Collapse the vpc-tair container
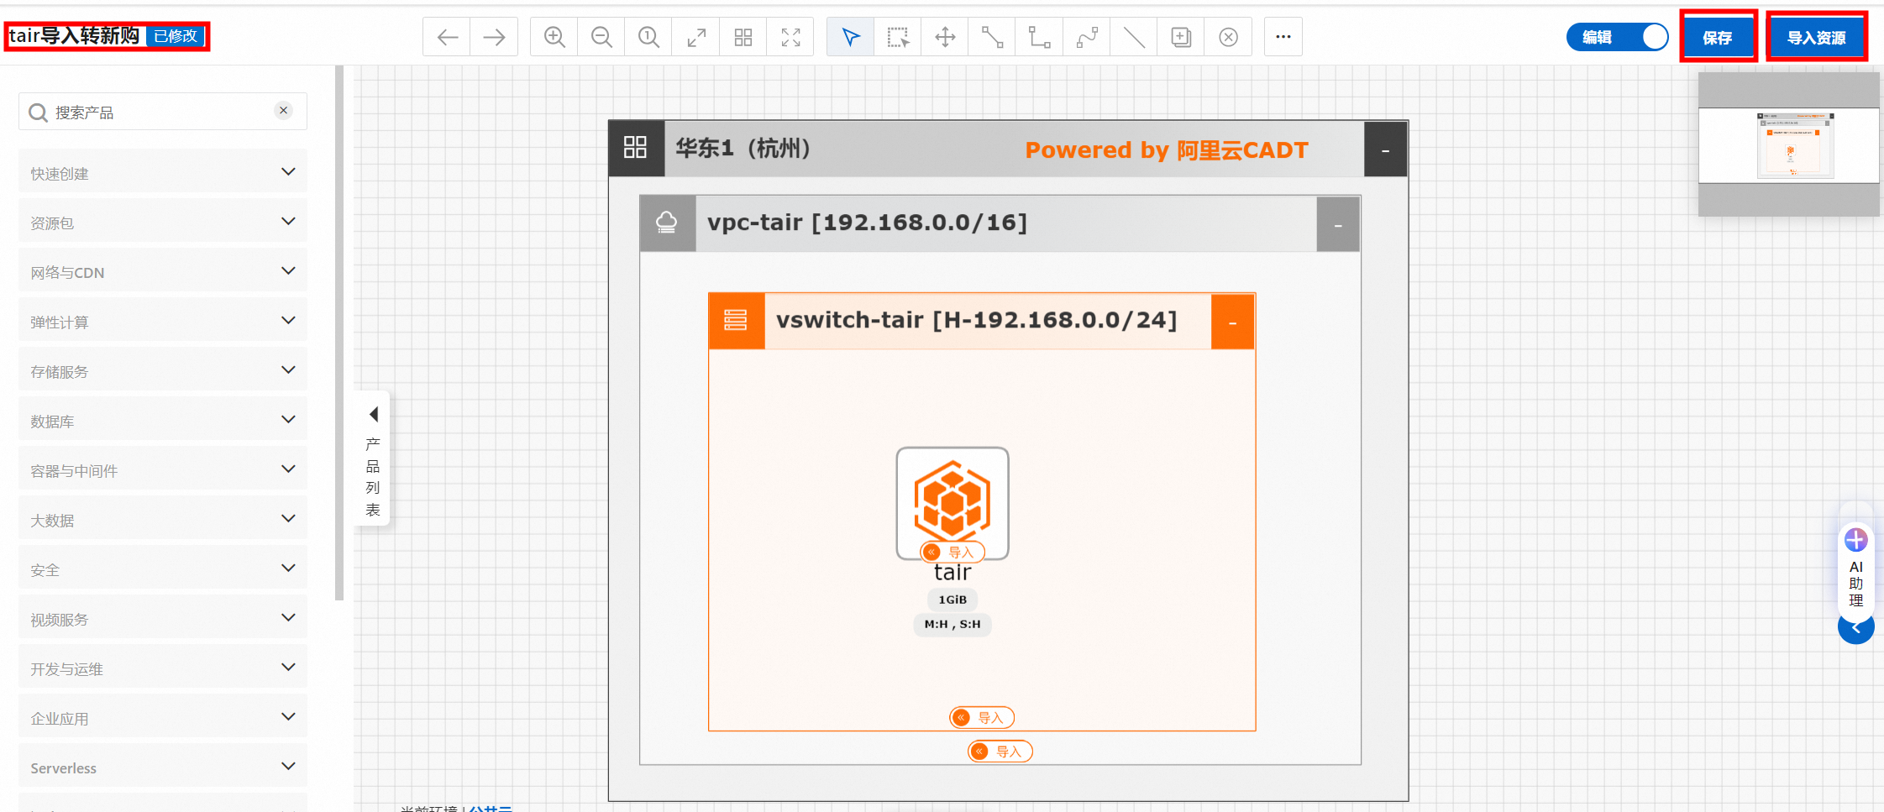 pos(1338,224)
